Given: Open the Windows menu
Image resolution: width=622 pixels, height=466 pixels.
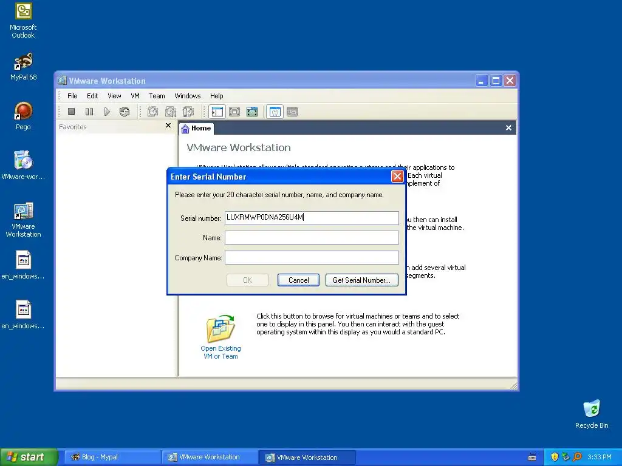Looking at the screenshot, I should point(188,96).
